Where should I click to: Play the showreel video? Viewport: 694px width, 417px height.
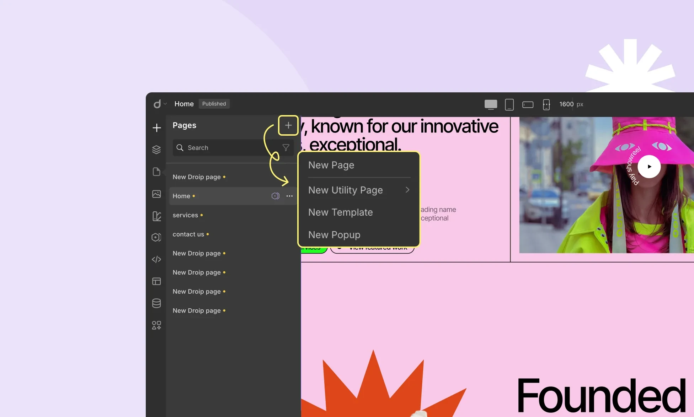649,167
